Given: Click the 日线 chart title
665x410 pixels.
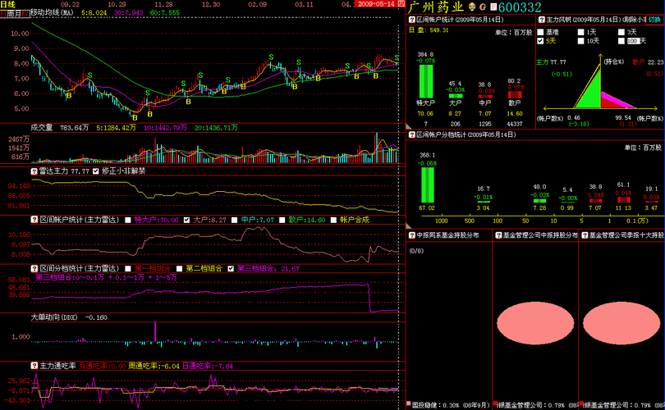Looking at the screenshot, I should pos(8,4).
